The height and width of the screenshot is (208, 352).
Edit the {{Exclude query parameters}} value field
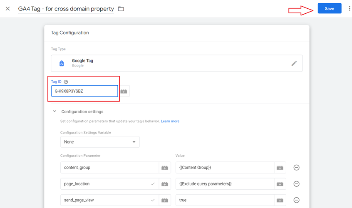pos(225,184)
